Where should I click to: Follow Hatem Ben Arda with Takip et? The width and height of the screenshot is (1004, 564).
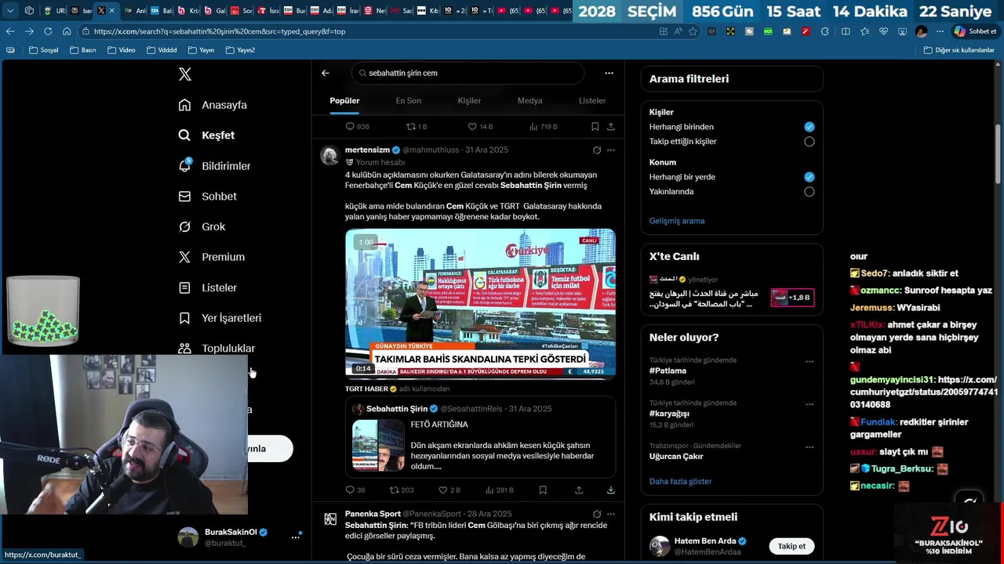(791, 546)
